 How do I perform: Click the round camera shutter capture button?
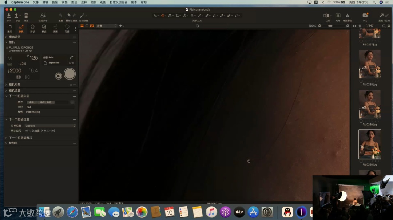[x=70, y=74]
